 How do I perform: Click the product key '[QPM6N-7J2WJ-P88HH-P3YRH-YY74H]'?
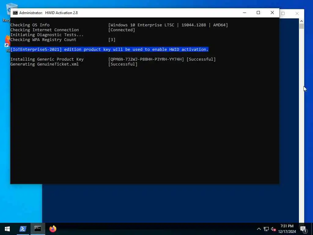146,59
